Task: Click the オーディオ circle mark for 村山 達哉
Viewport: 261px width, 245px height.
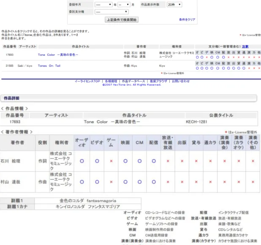Action: pos(82,182)
